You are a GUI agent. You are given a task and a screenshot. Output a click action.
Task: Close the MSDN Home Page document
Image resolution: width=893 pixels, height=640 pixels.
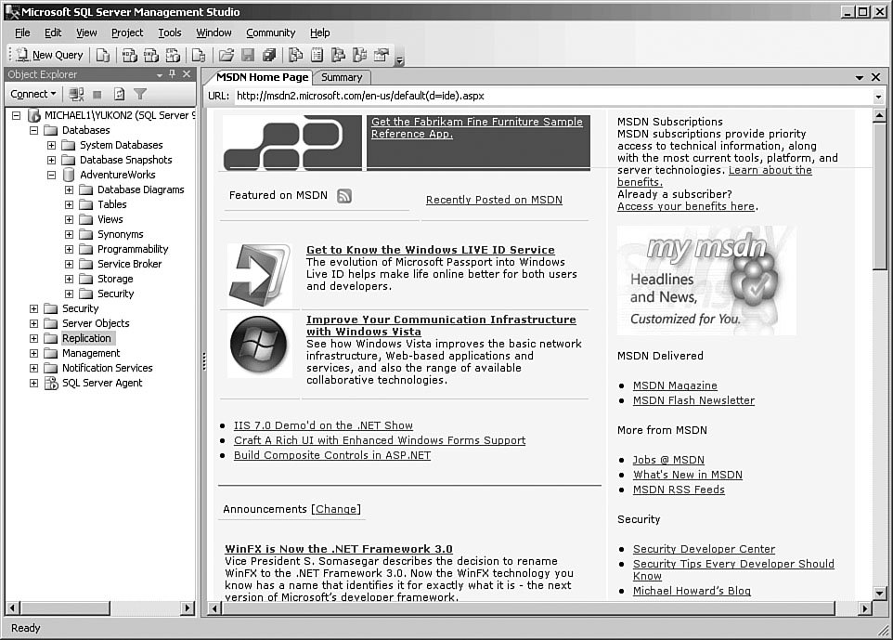[876, 77]
